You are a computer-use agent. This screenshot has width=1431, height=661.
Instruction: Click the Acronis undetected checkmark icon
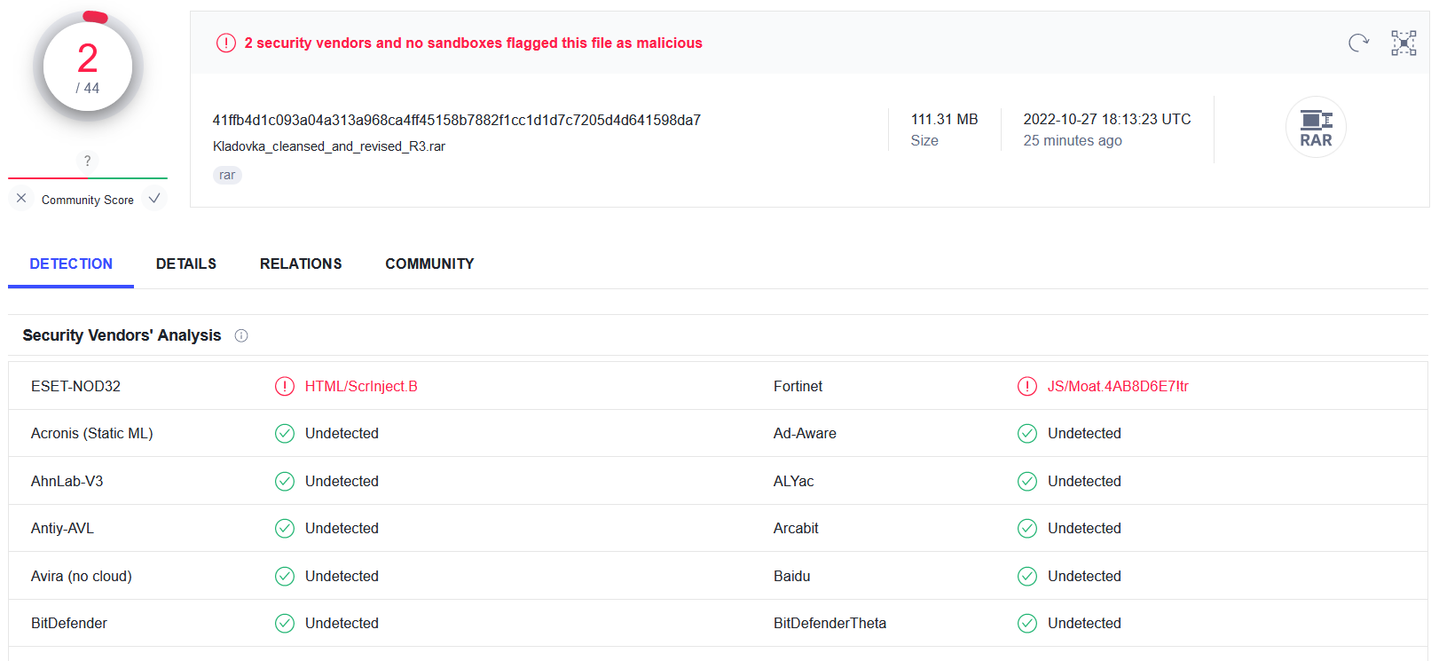285,433
